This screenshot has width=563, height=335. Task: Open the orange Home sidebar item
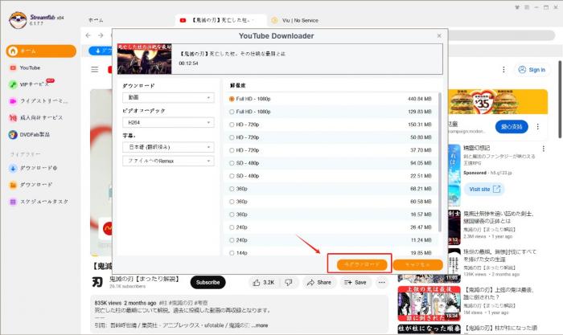[x=41, y=51]
